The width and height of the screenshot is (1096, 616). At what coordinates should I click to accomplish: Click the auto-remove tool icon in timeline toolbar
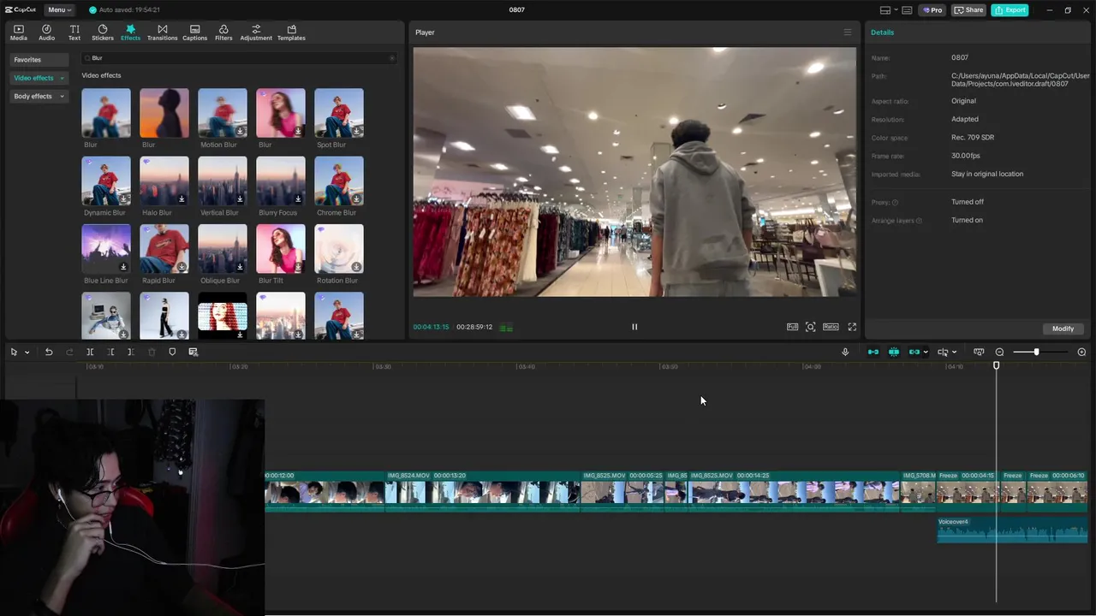[x=193, y=352]
